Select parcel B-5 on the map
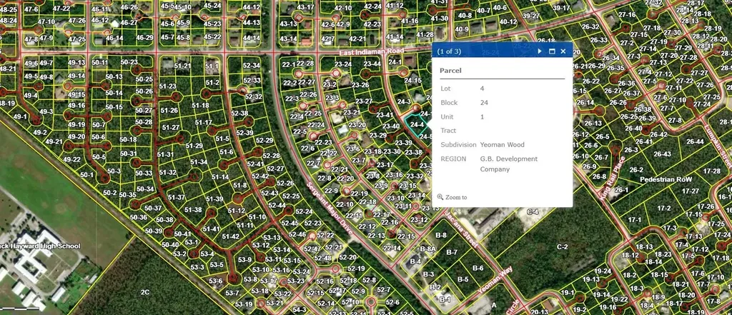This screenshot has height=315, width=732. click(x=463, y=279)
